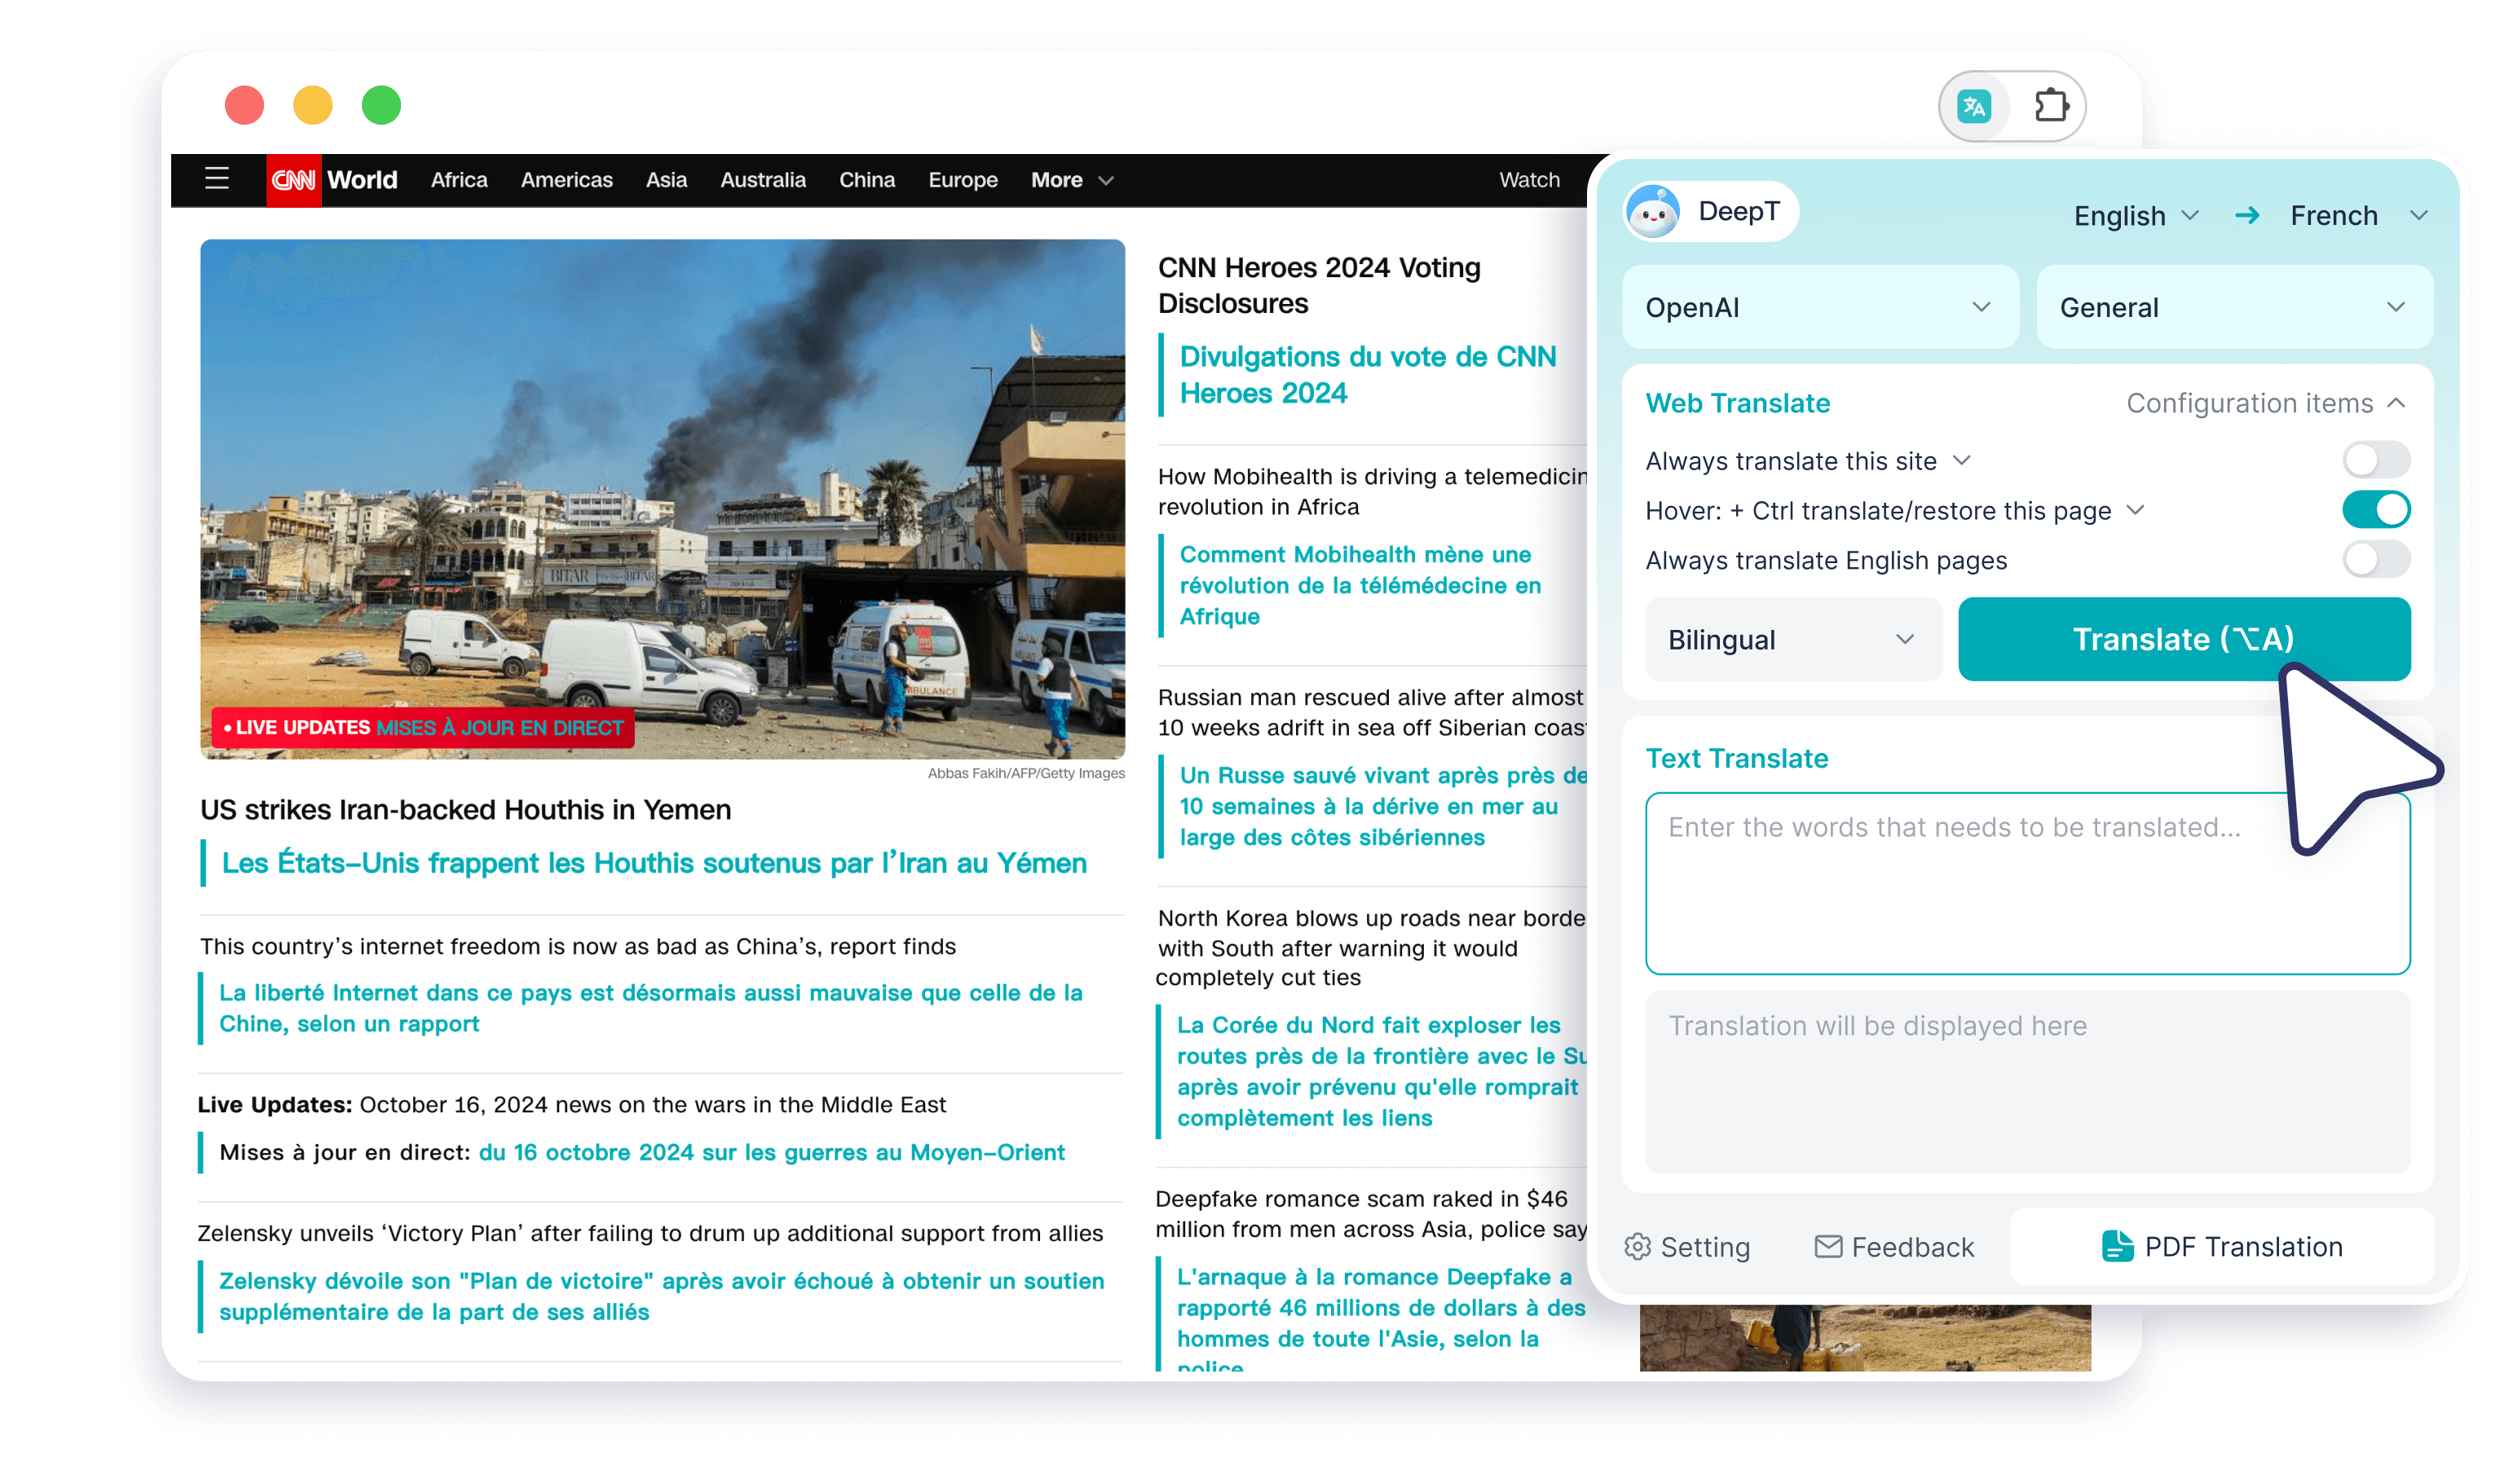The image size is (2504, 1484).
Task: Open the OpenAI engine dropdown
Action: (1820, 307)
